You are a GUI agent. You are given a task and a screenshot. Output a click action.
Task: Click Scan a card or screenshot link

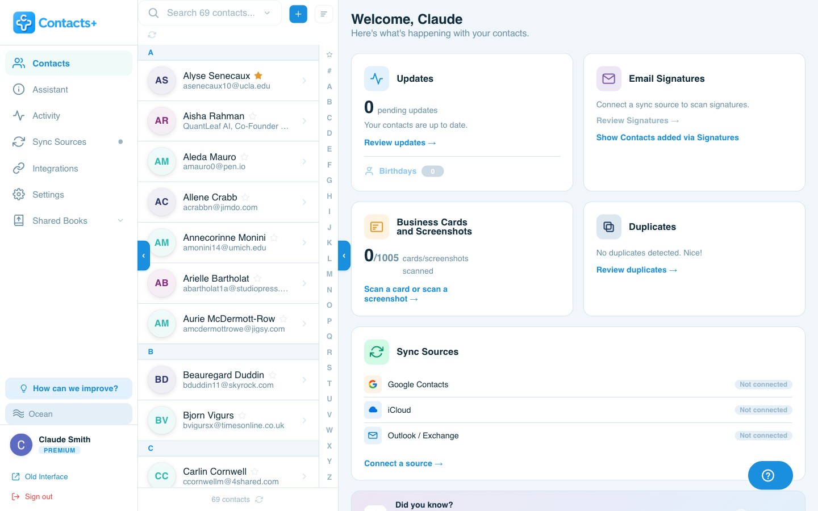point(406,294)
